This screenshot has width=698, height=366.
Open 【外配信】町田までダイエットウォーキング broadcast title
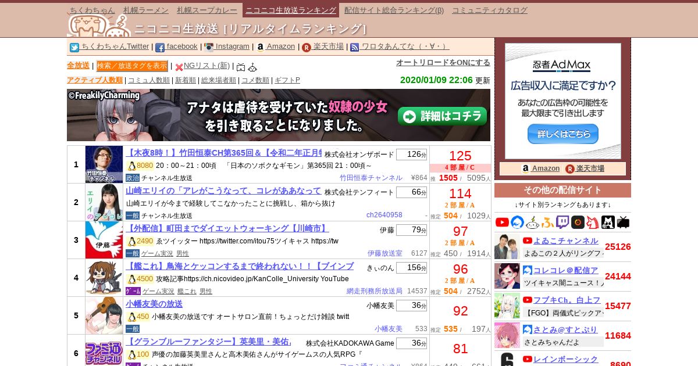point(227,229)
